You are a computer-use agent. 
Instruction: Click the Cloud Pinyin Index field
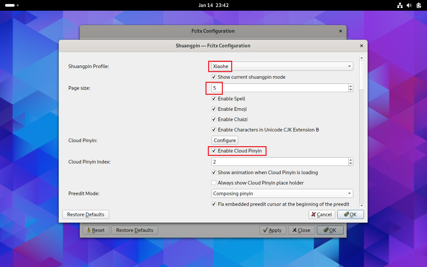pyautogui.click(x=280, y=162)
